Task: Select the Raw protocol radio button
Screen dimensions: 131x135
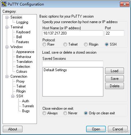Action: pyautogui.click(x=44, y=44)
